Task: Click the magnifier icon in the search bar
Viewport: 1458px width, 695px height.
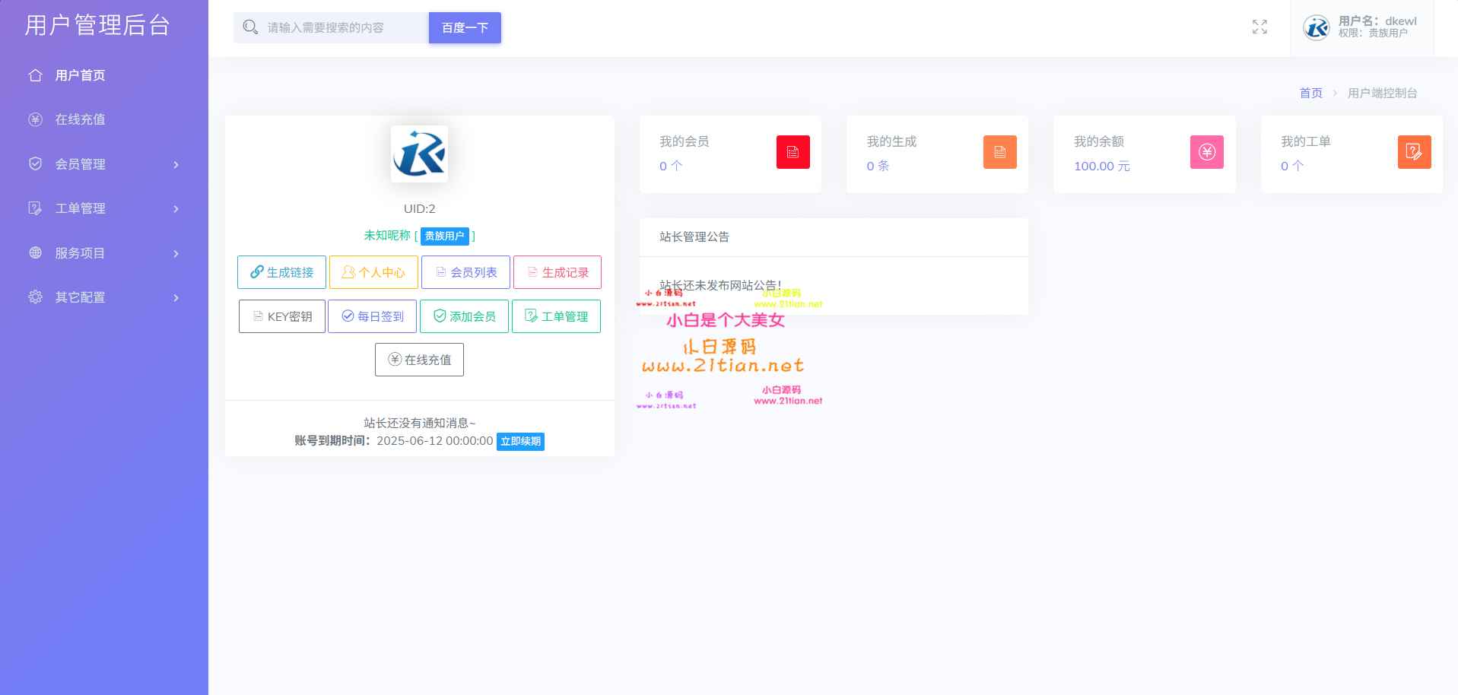Action: click(x=250, y=27)
